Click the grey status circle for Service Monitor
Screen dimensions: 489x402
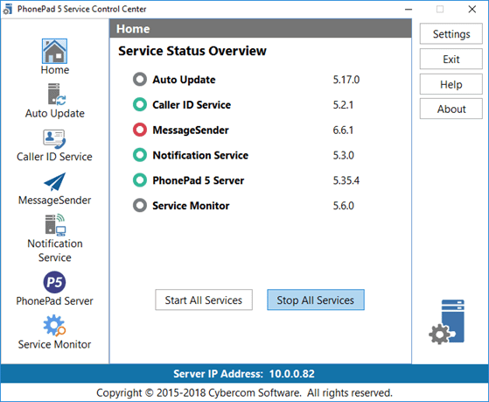[140, 206]
